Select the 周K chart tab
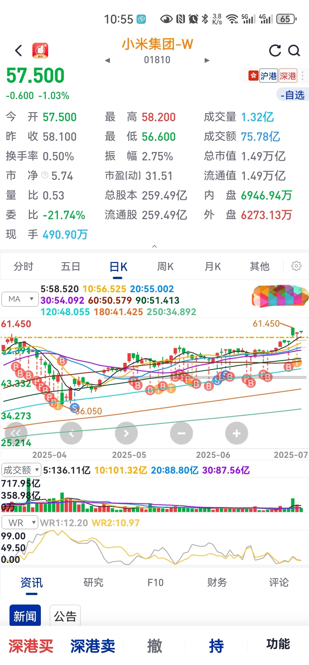This screenshot has width=309, height=665. 165,266
